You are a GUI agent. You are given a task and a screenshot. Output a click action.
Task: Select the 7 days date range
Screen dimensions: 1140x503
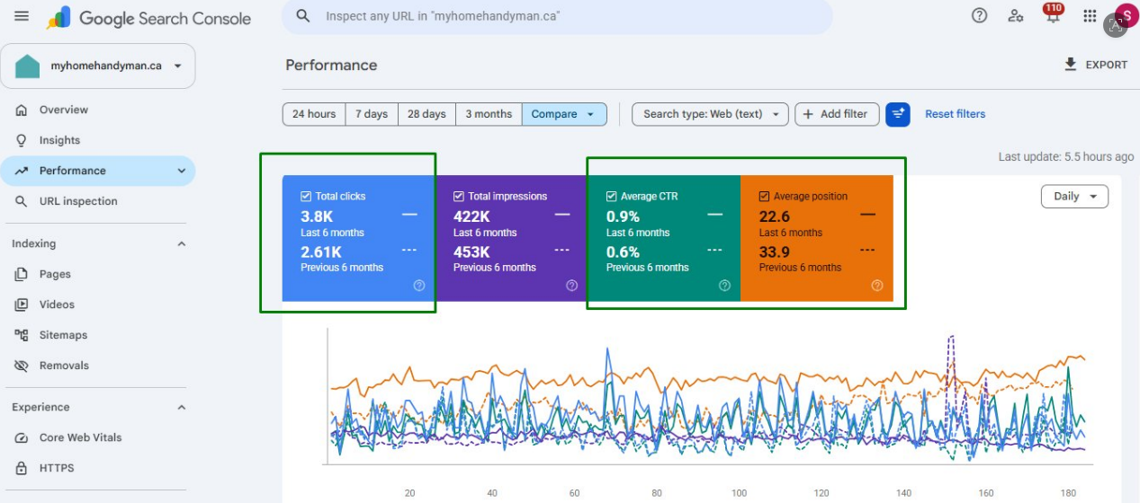pos(372,114)
